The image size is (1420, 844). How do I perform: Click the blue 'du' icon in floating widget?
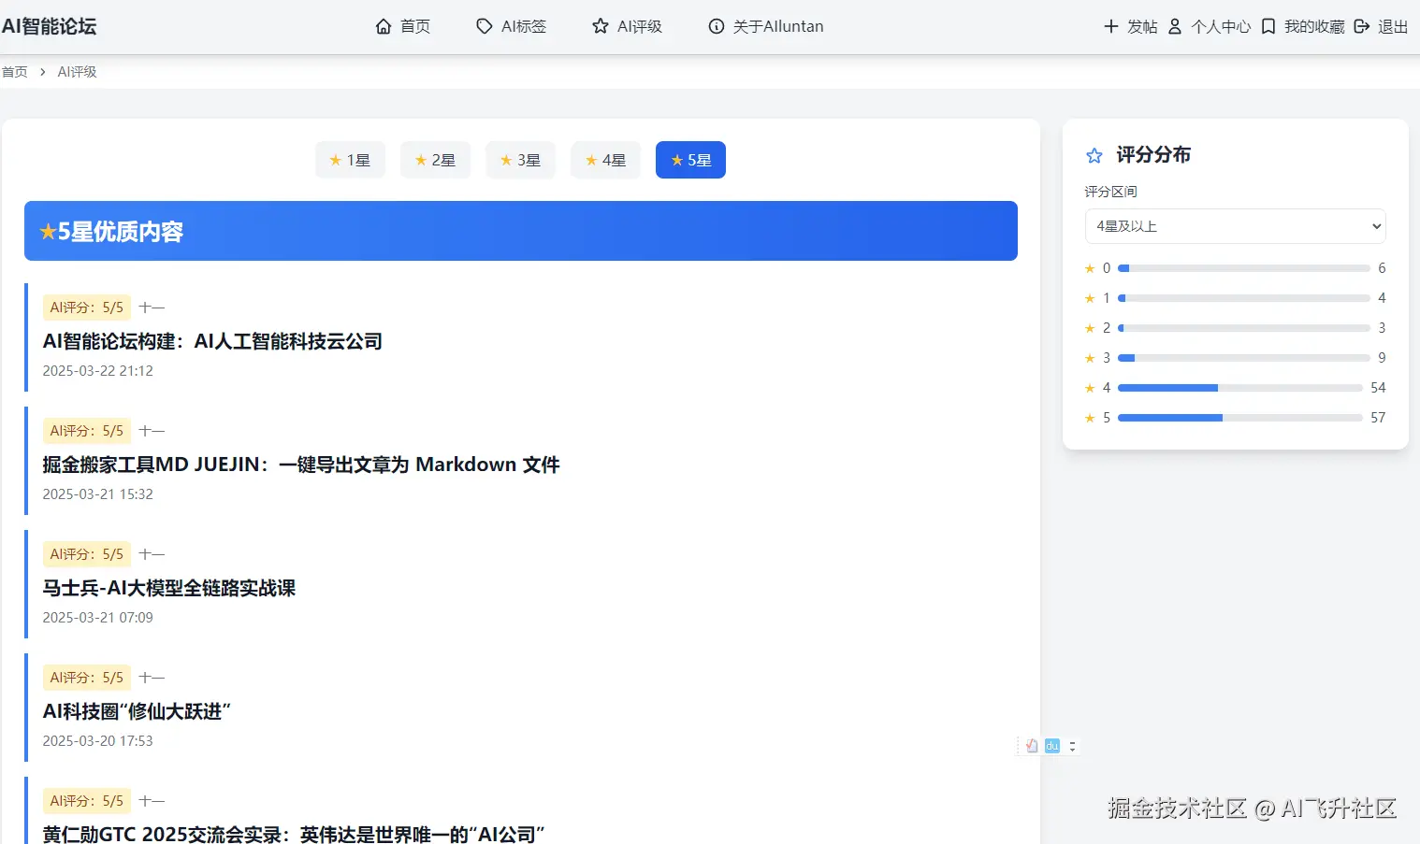coord(1052,746)
